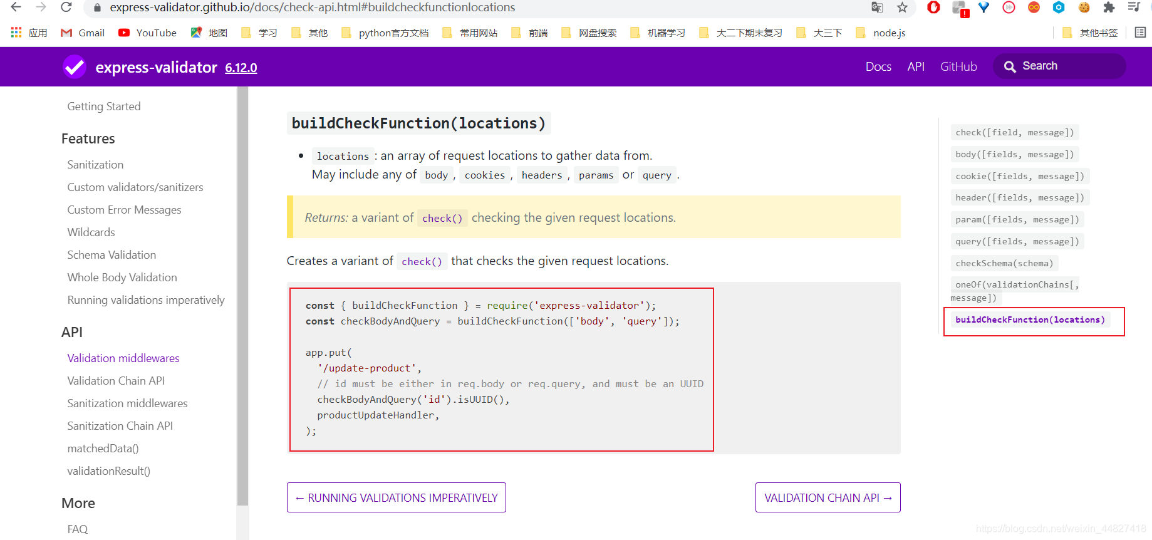Click the sidebar vertical scrollbar
The height and width of the screenshot is (540, 1152).
[x=242, y=296]
